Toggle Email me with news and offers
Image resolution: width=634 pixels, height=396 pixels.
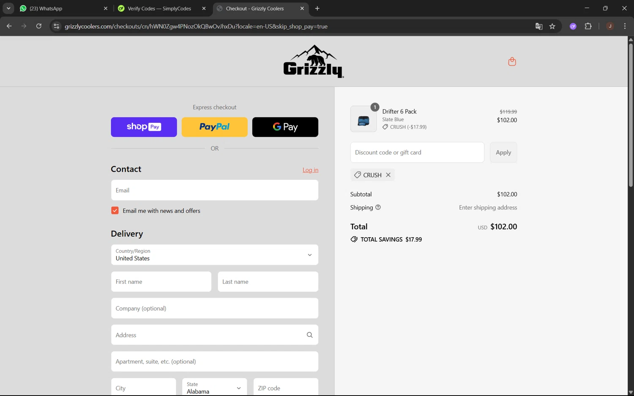(x=115, y=210)
